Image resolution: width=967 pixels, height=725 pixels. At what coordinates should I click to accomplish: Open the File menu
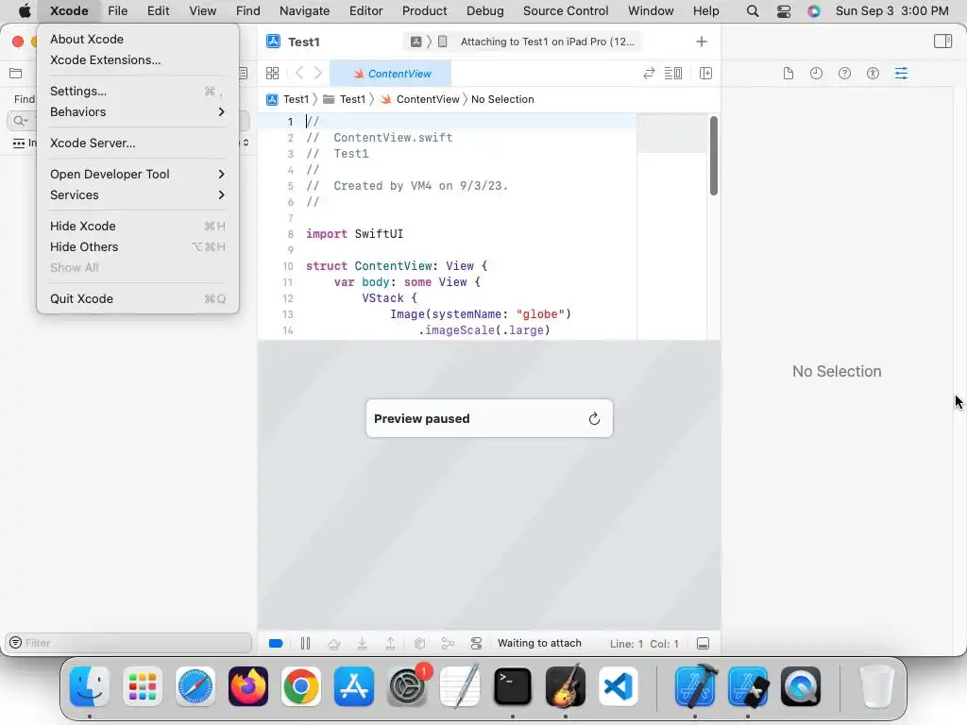(x=117, y=11)
